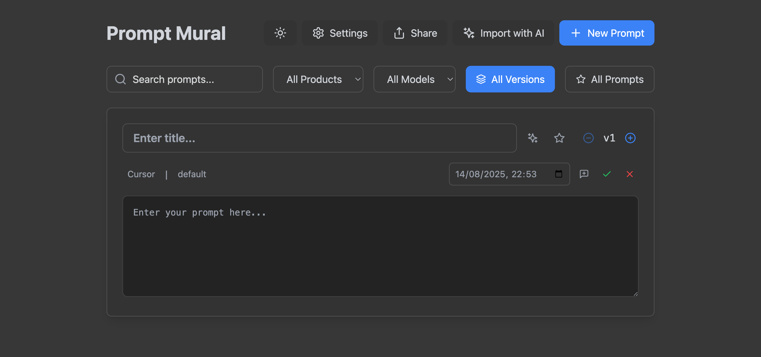Add new version with plus circle
The image size is (761, 357).
tap(630, 138)
